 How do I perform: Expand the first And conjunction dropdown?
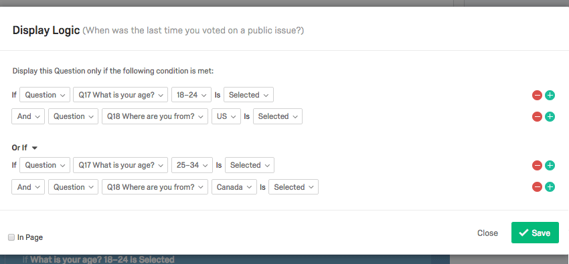point(28,116)
